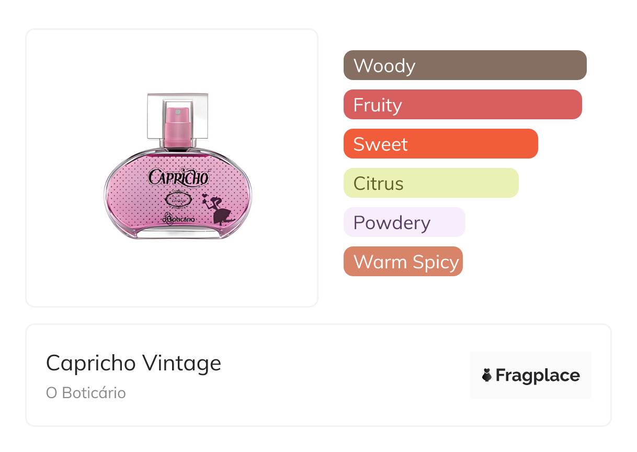Open the O Boticário brand link below title

pos(86,393)
